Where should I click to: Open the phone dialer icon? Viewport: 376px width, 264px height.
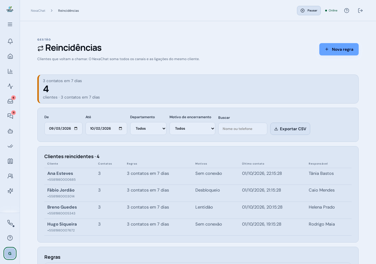pos(10,223)
